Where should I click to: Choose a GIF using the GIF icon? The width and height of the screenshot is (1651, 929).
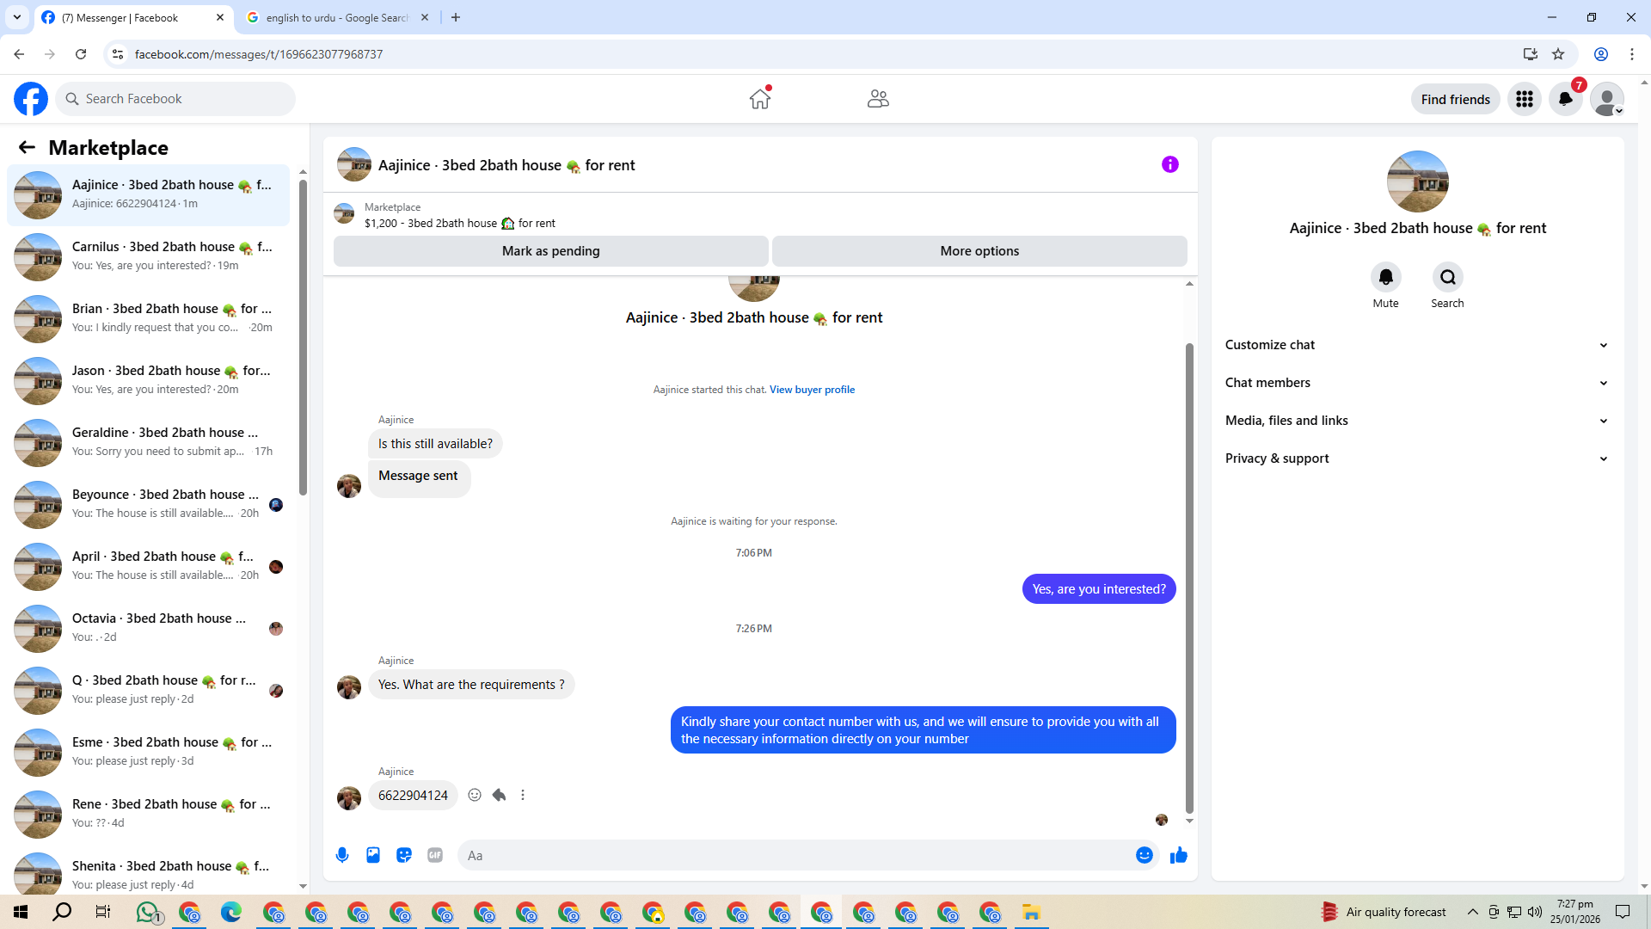tap(435, 855)
